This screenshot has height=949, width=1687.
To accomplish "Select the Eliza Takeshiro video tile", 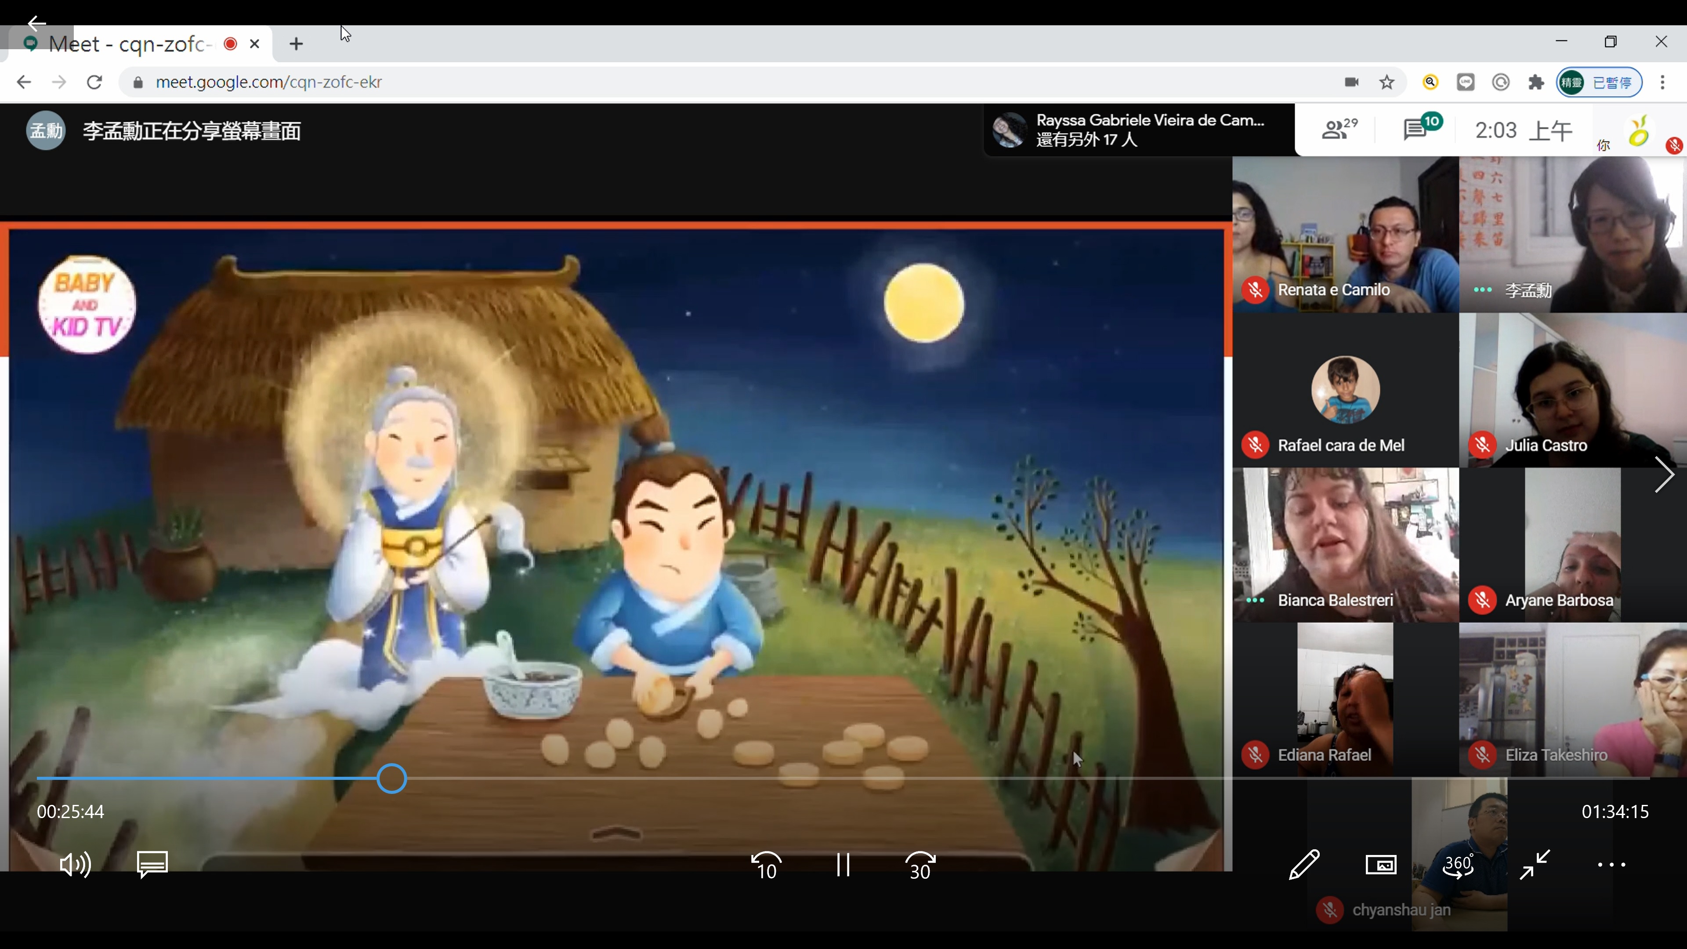I will click(x=1573, y=699).
